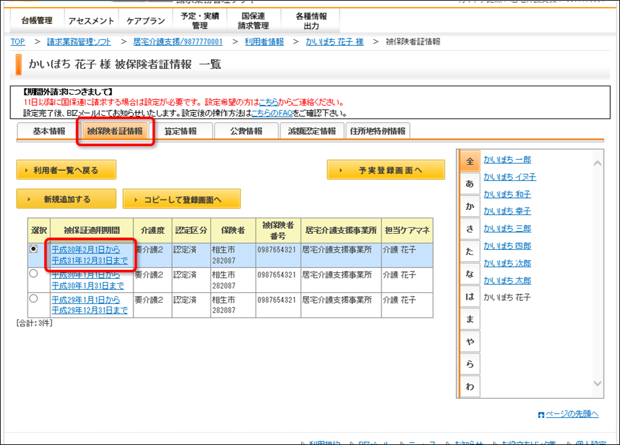This screenshot has height=445, width=620.
Task: Select radio for 平成29年1月1日 period row
Action: coord(34,299)
